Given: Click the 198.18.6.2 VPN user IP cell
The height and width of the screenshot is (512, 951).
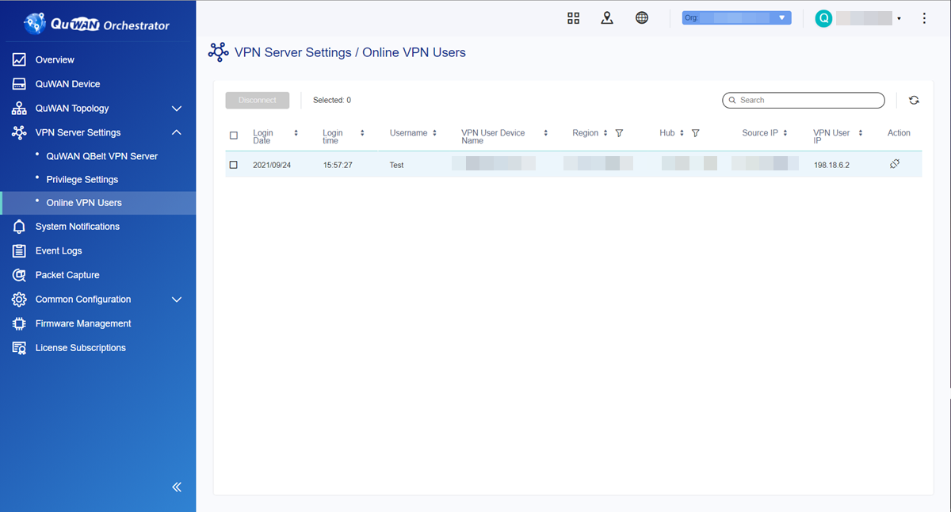Looking at the screenshot, I should (x=833, y=165).
